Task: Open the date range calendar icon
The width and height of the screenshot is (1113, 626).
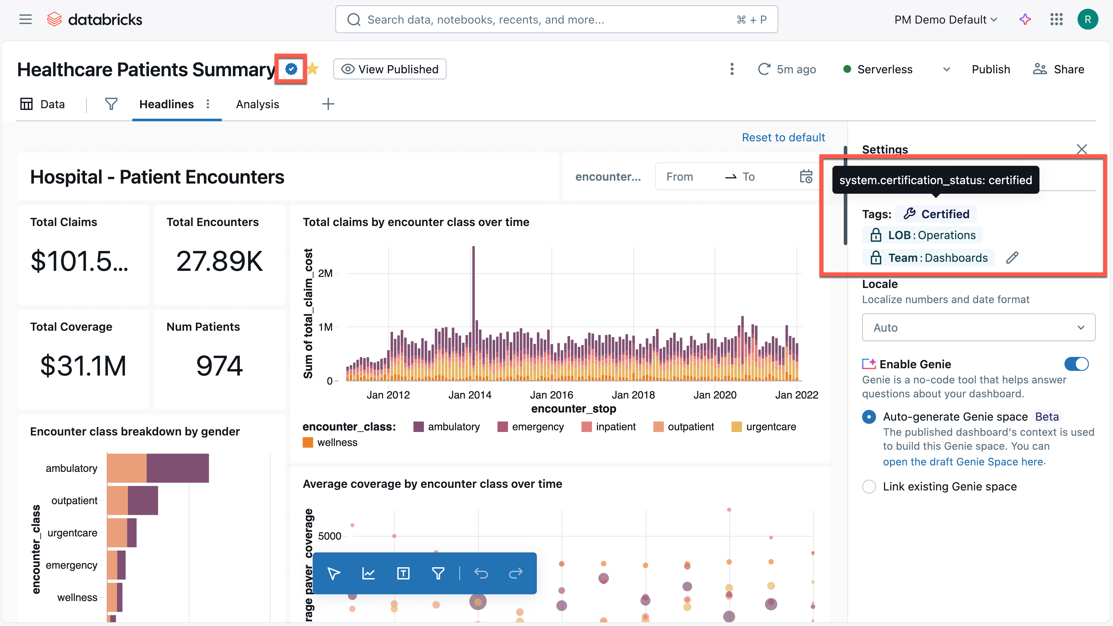Action: pos(806,176)
